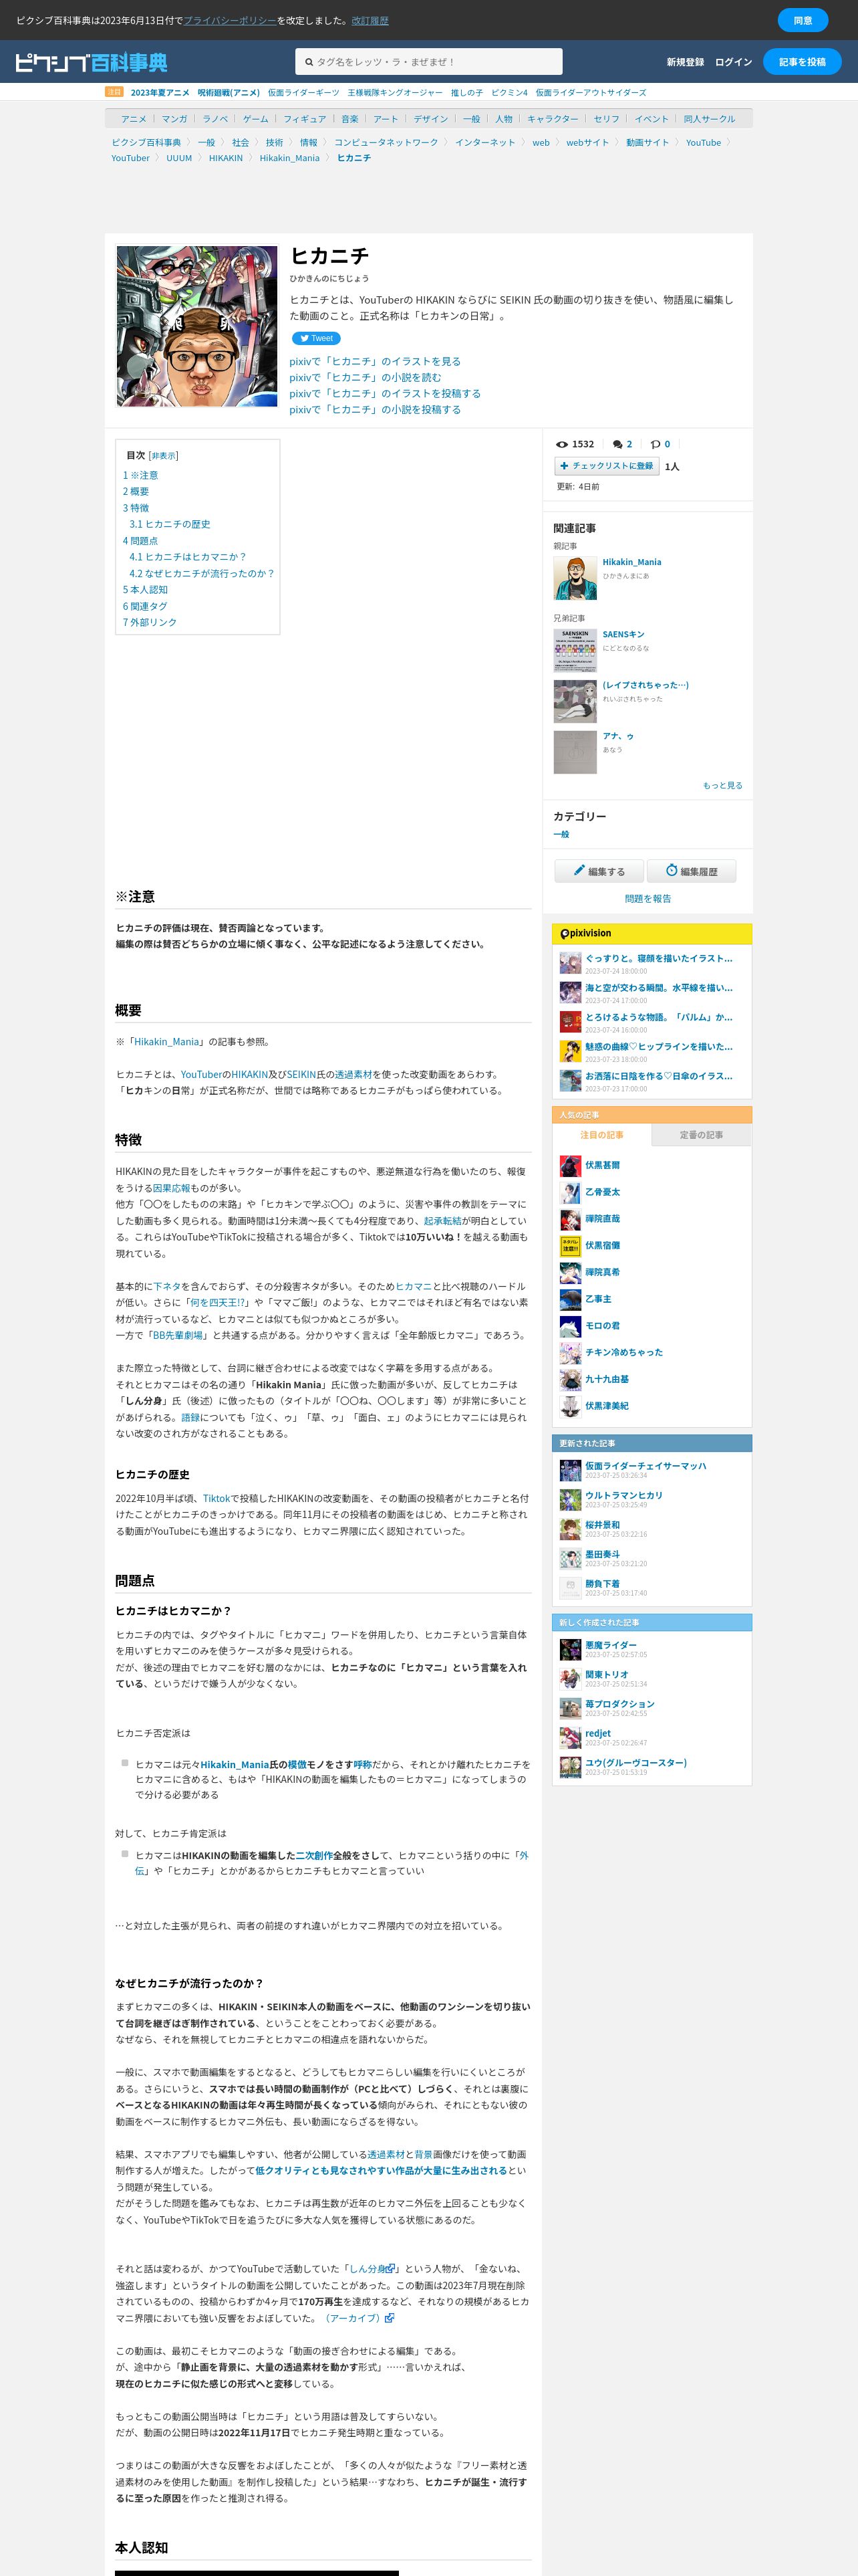This screenshot has width=858, height=2576.
Task: Select the ゲーム category menu item
Action: tap(256, 119)
